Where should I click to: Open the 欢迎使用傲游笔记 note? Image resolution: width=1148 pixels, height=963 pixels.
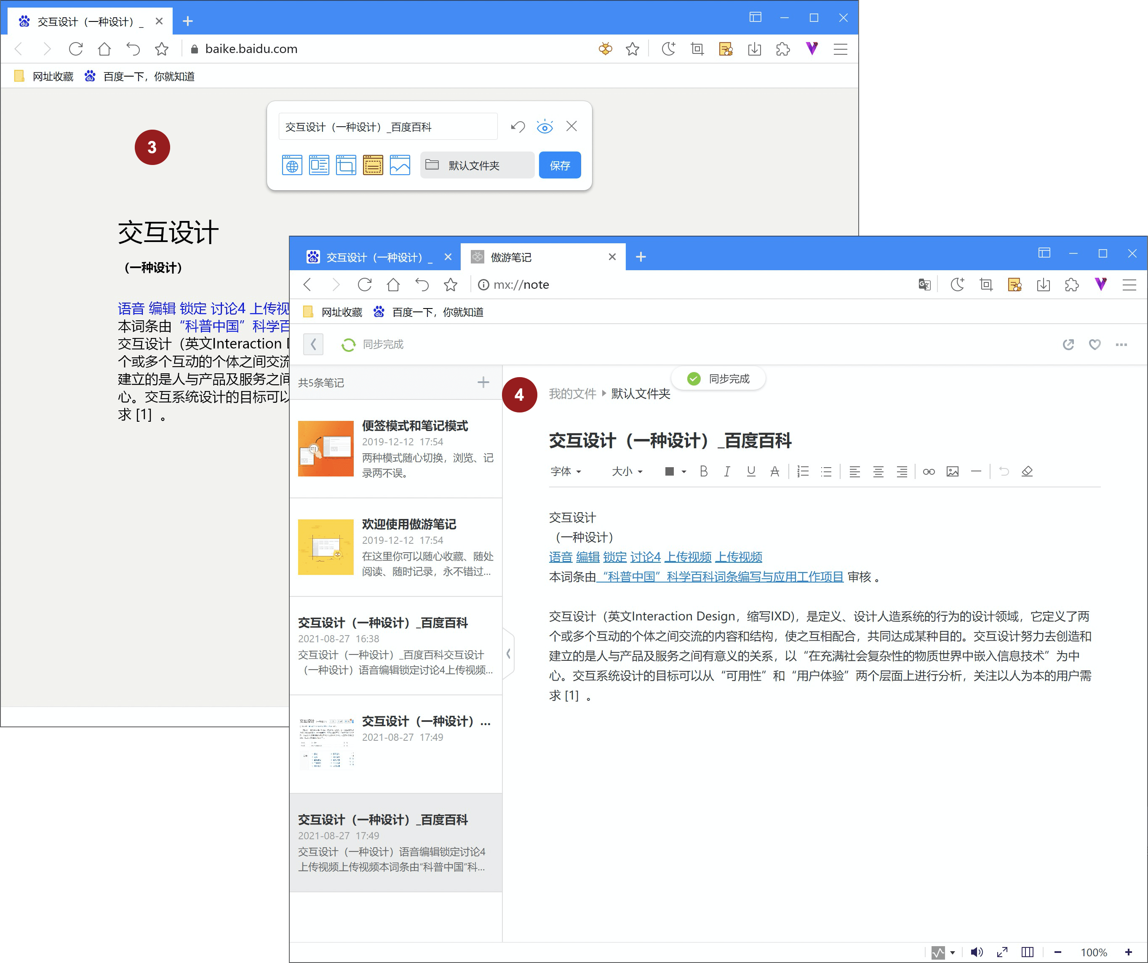point(396,547)
